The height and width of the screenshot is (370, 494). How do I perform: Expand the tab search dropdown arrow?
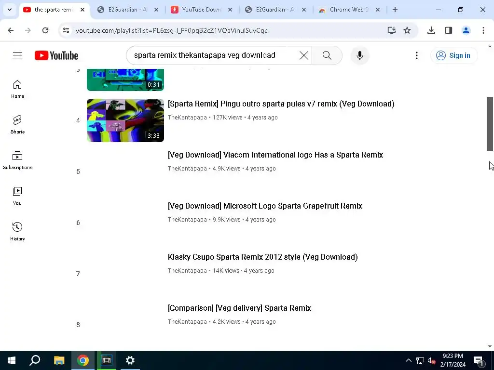point(10,10)
